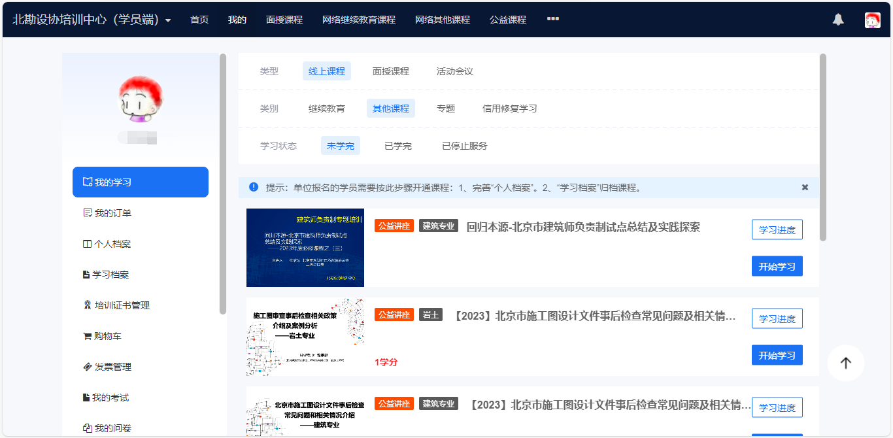Viewport: 893px width, 438px height.
Task: Open third course title tagged 建筑专业 【2023】
Action: [609, 405]
